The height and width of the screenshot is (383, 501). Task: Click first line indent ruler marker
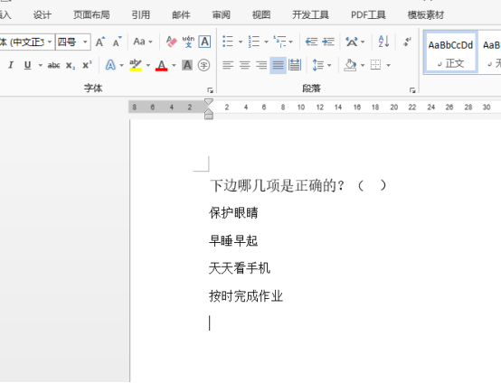[x=209, y=102]
